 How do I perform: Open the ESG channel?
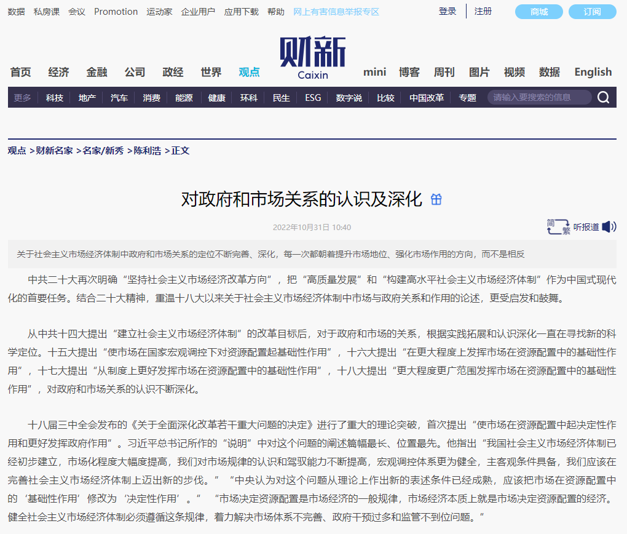312,97
